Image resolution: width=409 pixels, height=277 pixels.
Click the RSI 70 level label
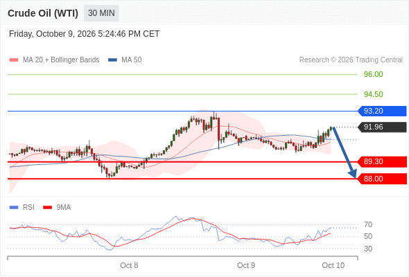point(368,224)
